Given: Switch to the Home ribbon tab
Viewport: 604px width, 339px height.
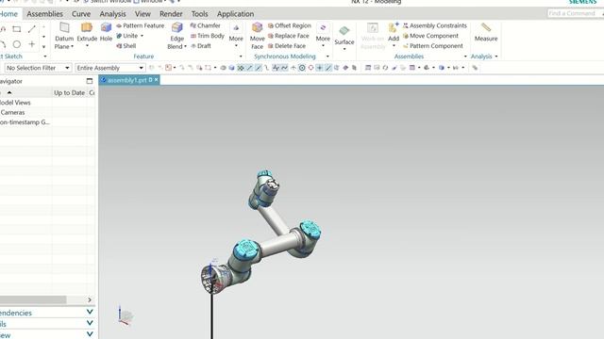Looking at the screenshot, I should pos(8,14).
